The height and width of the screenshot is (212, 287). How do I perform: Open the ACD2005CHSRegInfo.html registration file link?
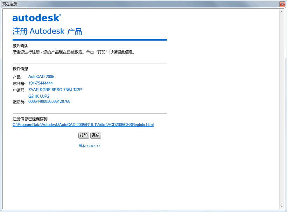point(83,124)
